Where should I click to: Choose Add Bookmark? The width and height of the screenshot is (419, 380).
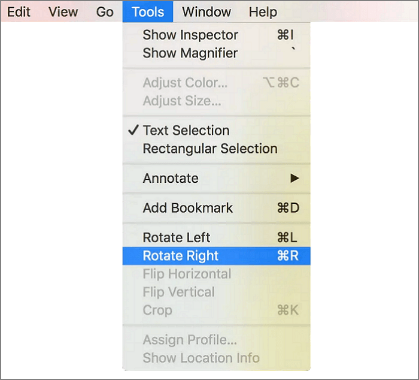(x=187, y=208)
